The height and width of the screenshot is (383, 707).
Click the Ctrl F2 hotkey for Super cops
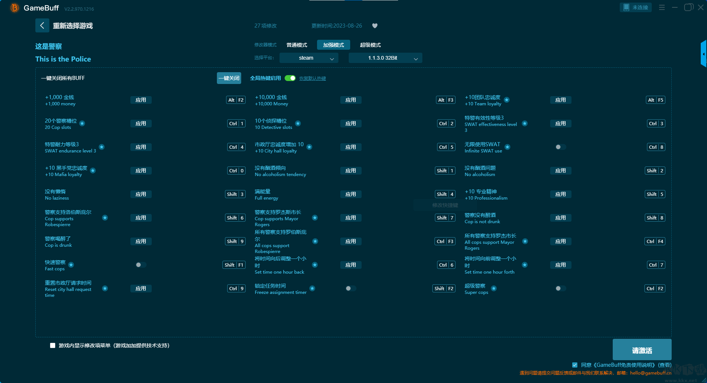655,288
